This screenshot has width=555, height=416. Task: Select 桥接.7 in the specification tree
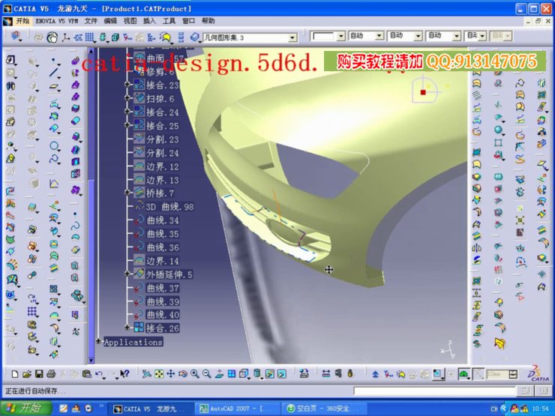click(x=160, y=193)
